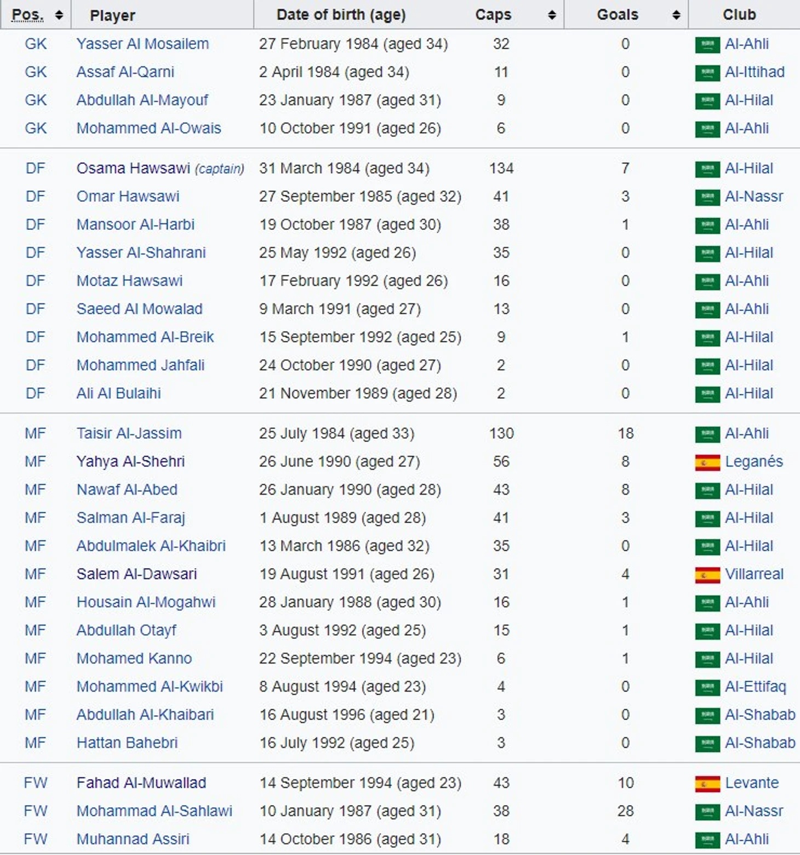This screenshot has height=855, width=800.
Task: Click the Mohammad Al-Sahlawi link
Action: point(155,811)
